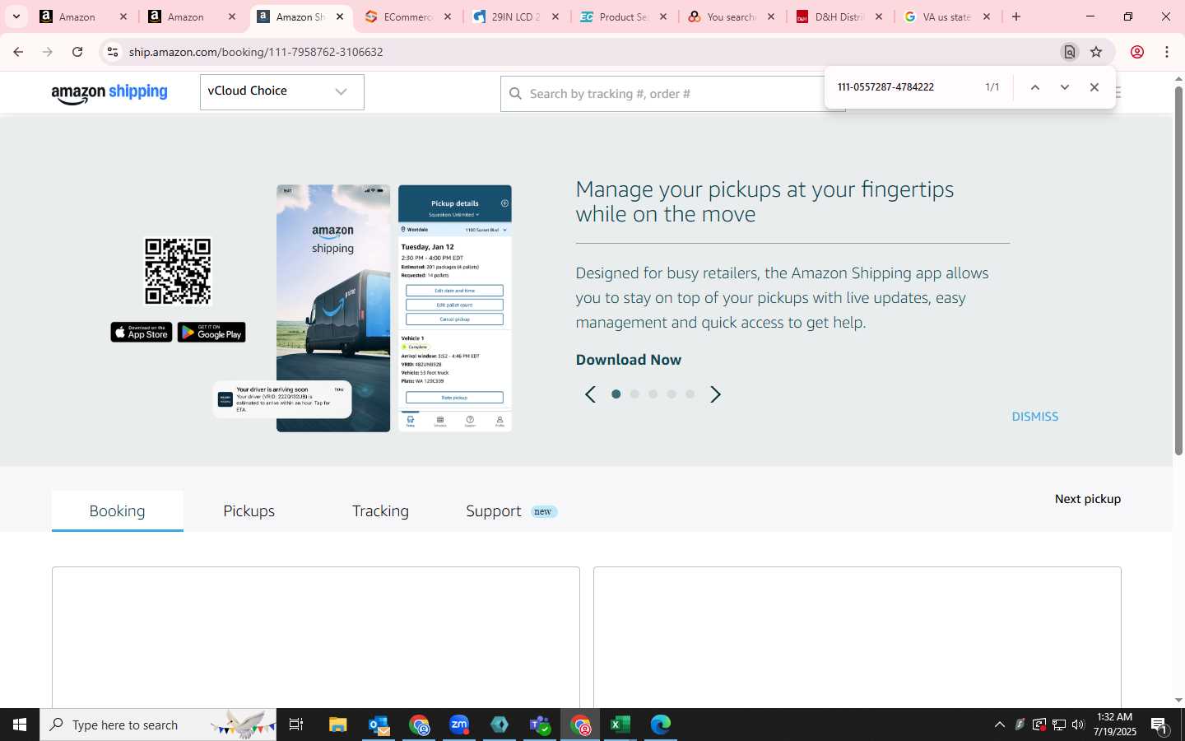Open Chrome three-dot menu
The image size is (1185, 741).
pyautogui.click(x=1167, y=52)
